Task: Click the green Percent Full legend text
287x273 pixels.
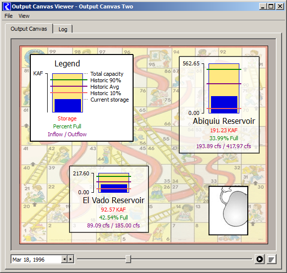Action: click(67, 126)
